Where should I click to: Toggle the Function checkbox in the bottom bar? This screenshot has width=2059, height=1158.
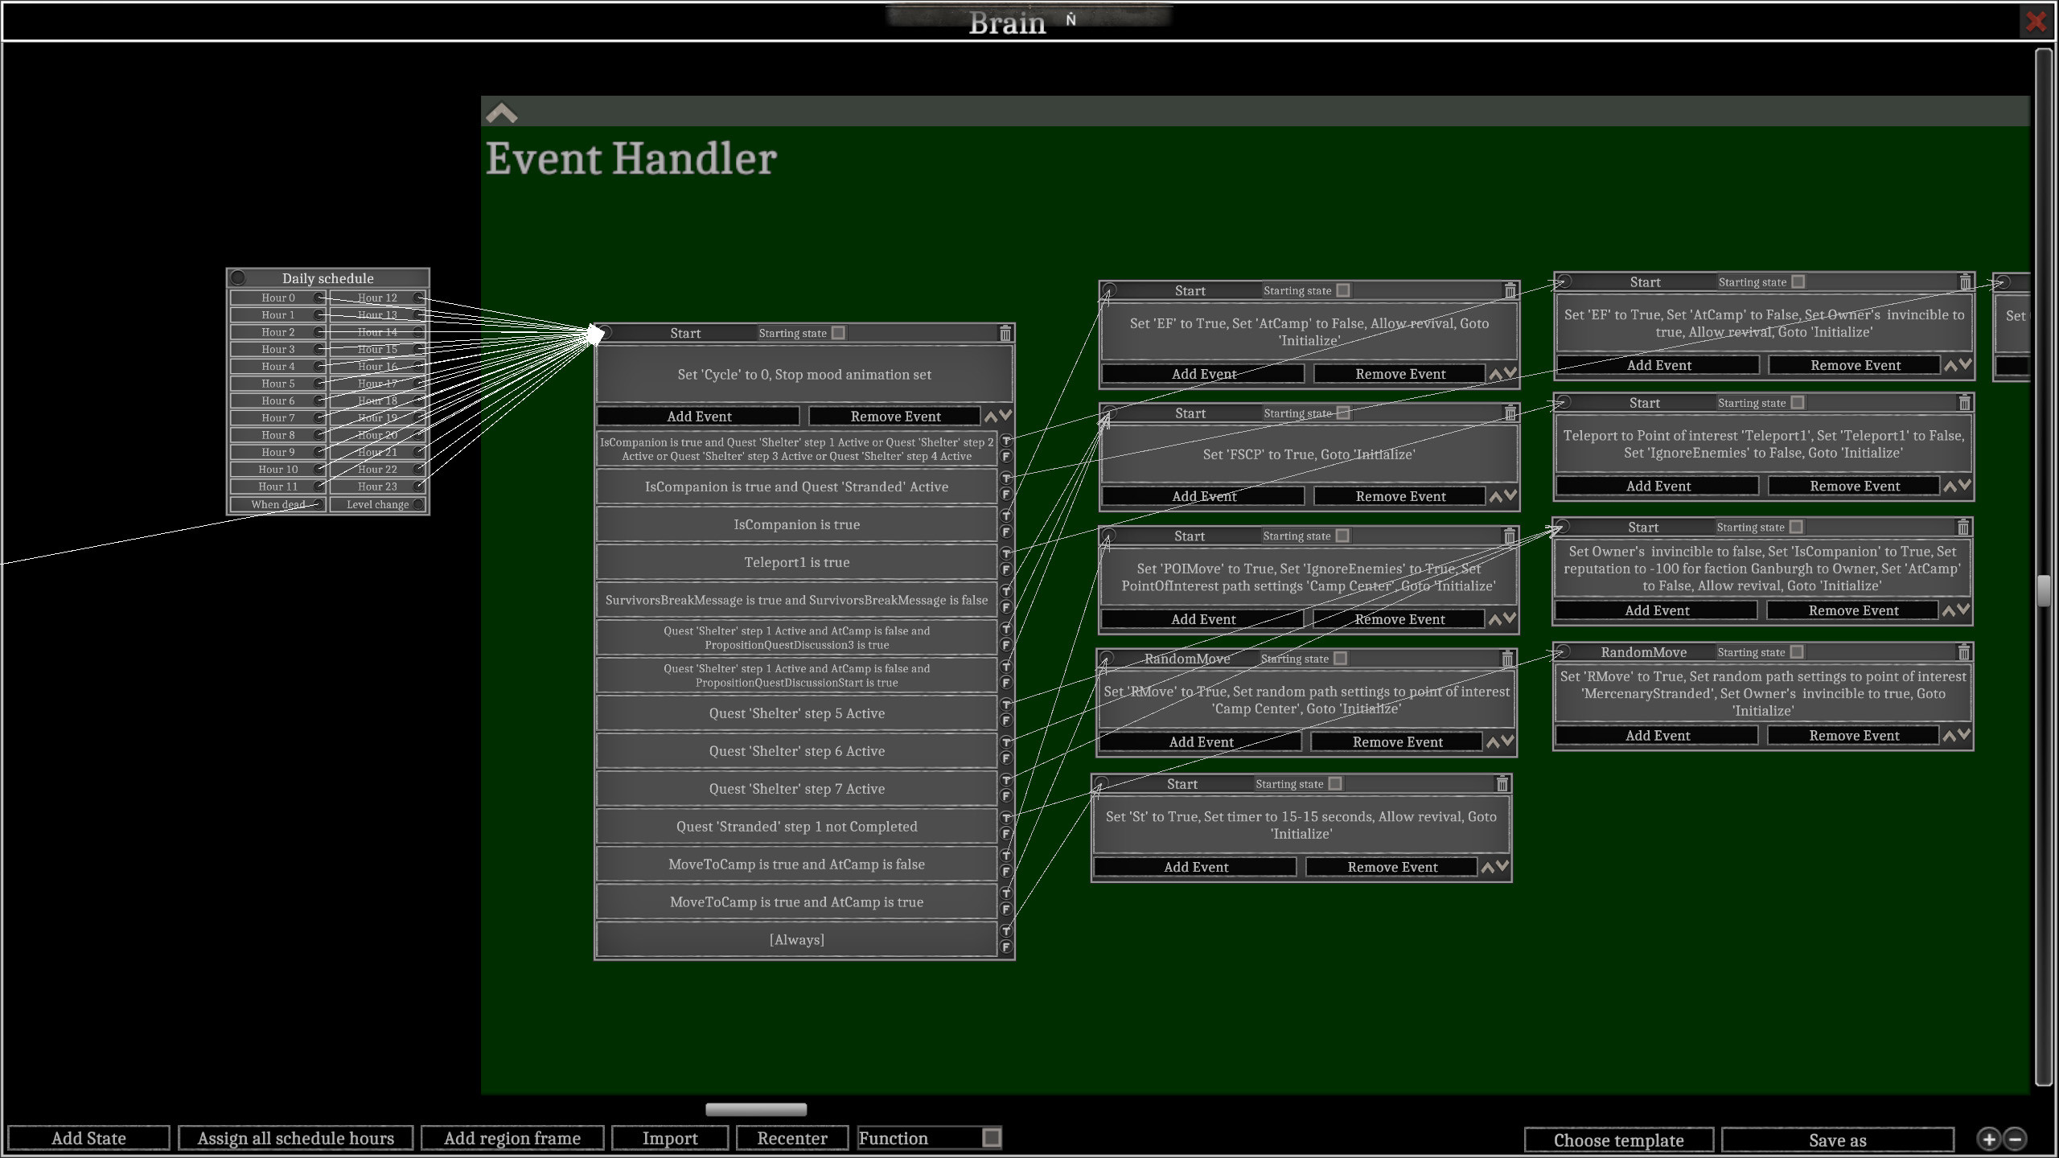coord(990,1138)
